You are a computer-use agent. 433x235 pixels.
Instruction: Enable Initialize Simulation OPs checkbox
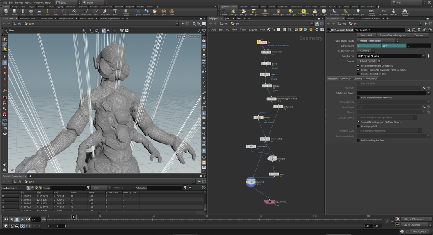coord(358,74)
